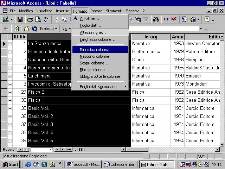Expand the row for Basic Vol. 3
225x169 pixels.
10,125
